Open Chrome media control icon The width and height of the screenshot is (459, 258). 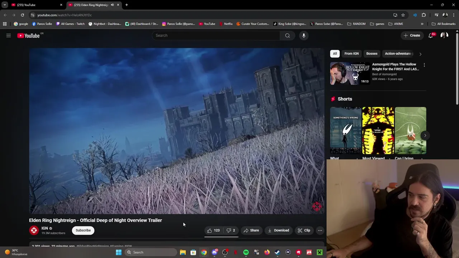point(436,15)
